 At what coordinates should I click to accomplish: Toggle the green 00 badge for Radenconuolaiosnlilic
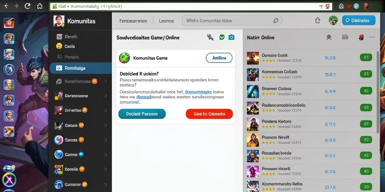pos(366,107)
